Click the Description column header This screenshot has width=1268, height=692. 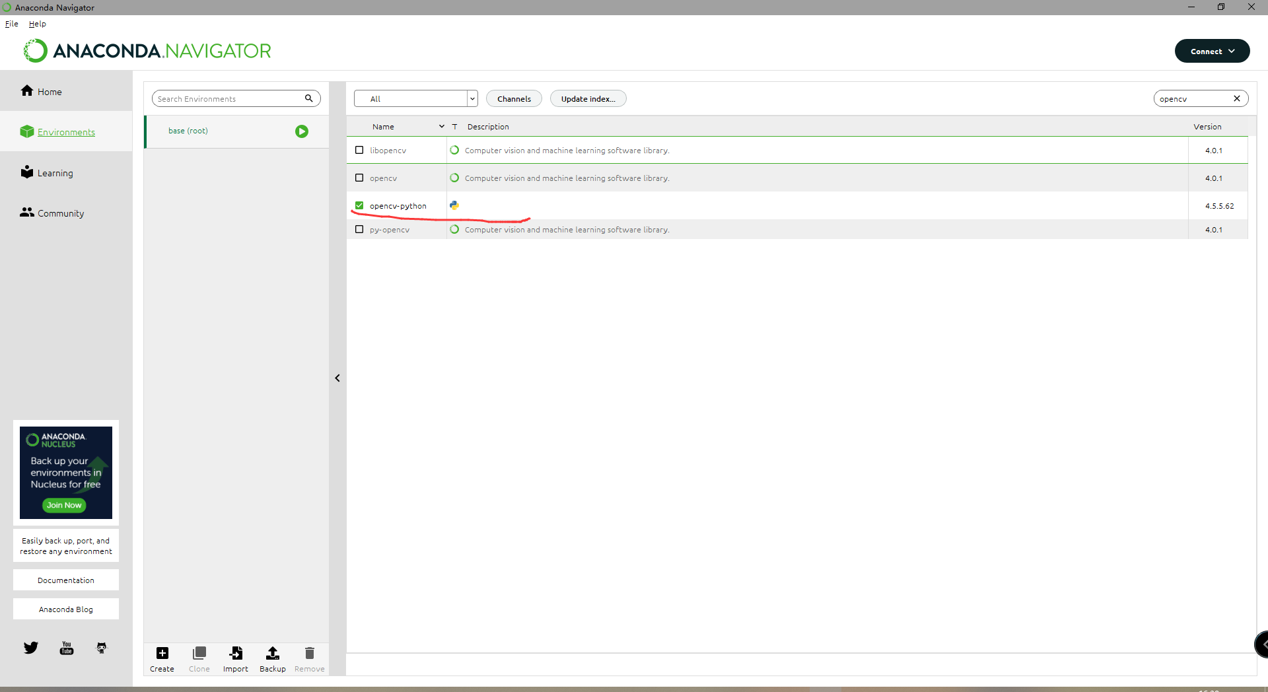[x=488, y=126]
